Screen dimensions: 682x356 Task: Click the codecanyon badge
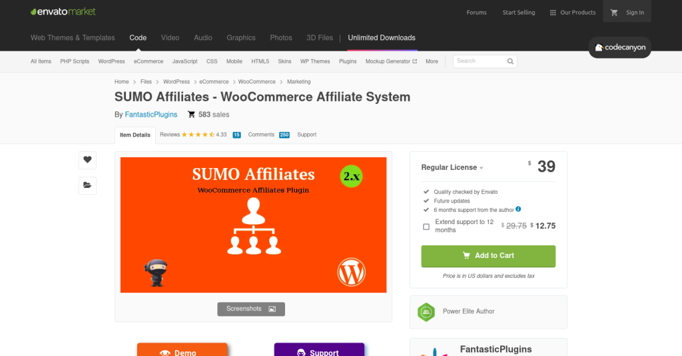(x=620, y=47)
